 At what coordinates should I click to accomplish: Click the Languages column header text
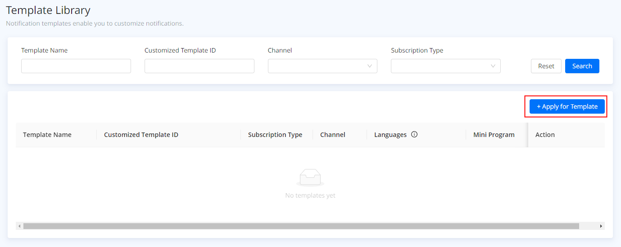pyautogui.click(x=390, y=135)
